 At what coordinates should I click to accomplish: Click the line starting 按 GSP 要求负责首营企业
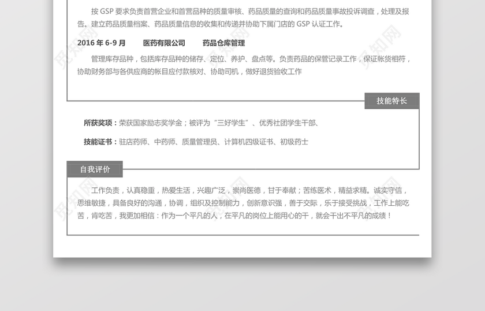click(x=250, y=12)
